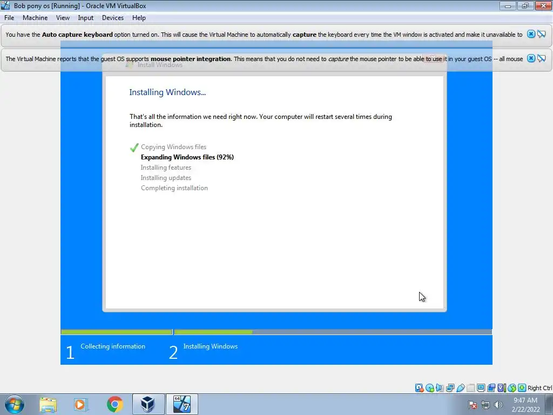
Task: Open Google Chrome from the taskbar
Action: point(114,404)
